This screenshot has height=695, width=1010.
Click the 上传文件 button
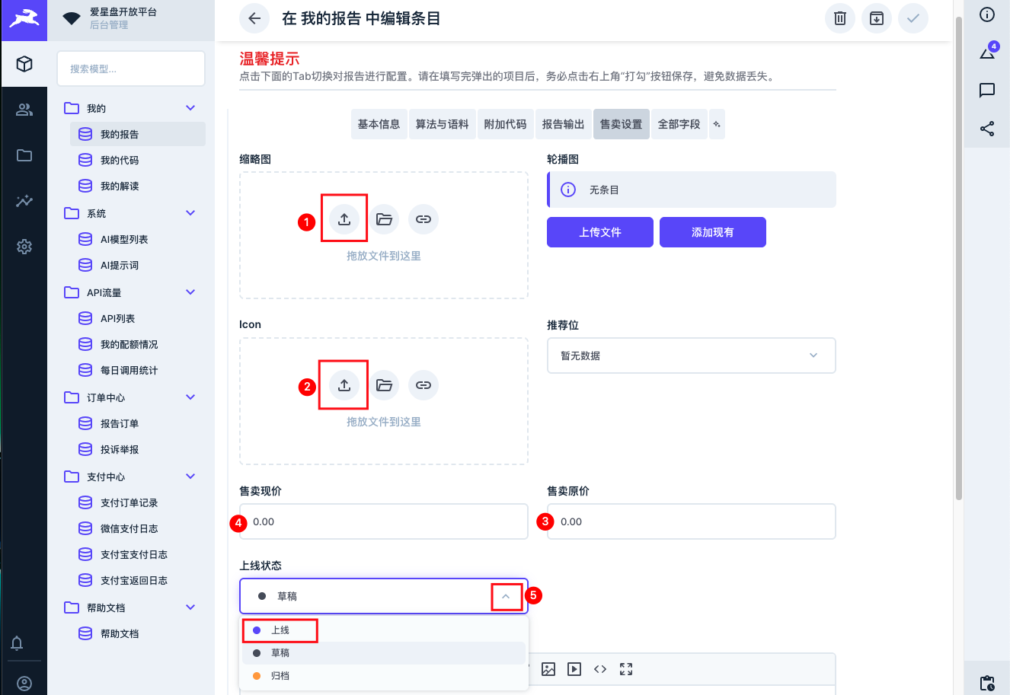(x=599, y=232)
